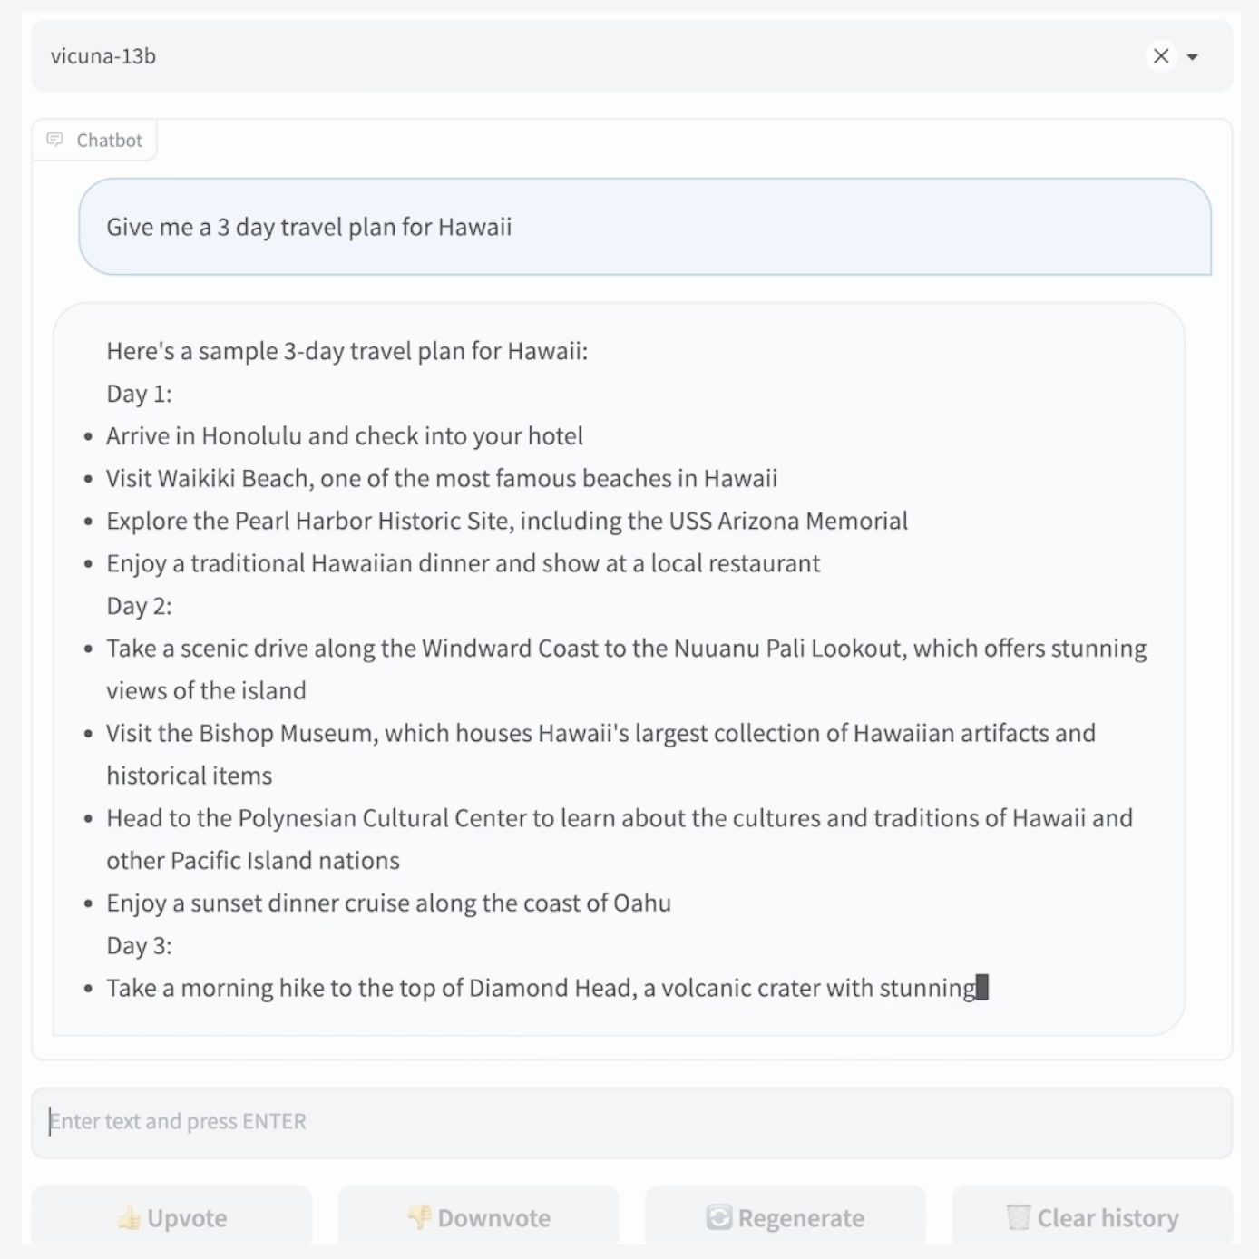Click the Regenerate circular arrows icon
The height and width of the screenshot is (1259, 1259).
pos(719,1217)
